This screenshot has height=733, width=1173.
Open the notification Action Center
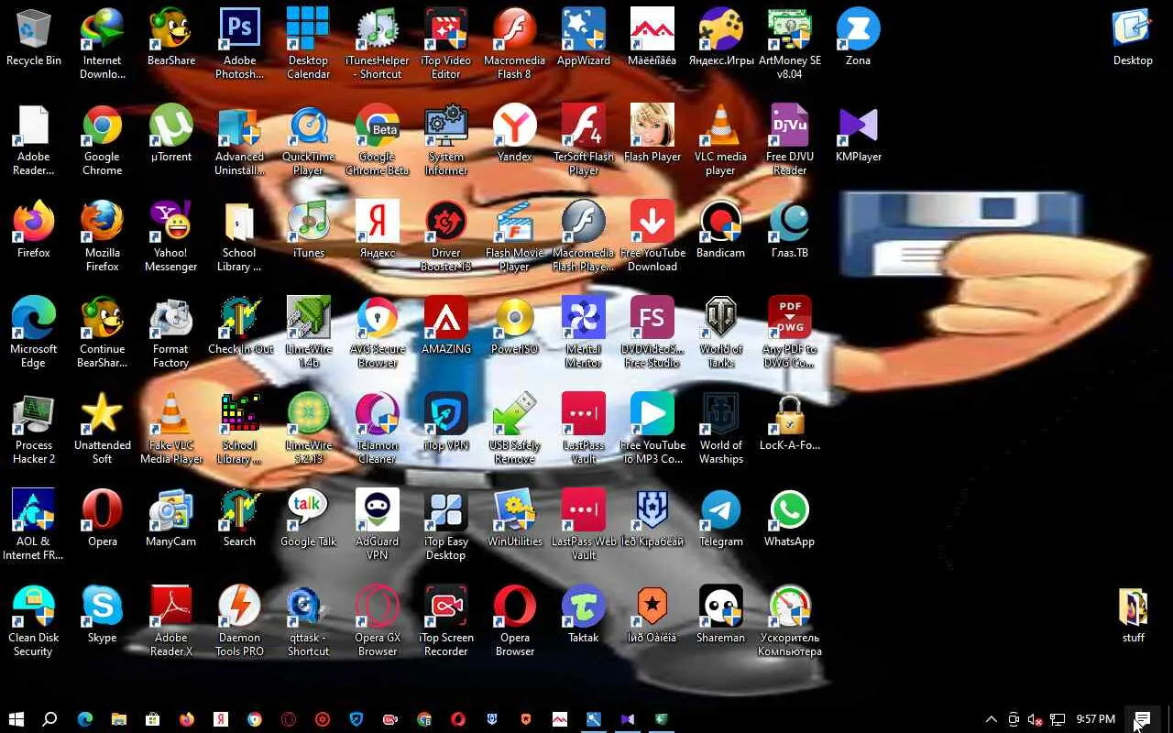pos(1142,719)
